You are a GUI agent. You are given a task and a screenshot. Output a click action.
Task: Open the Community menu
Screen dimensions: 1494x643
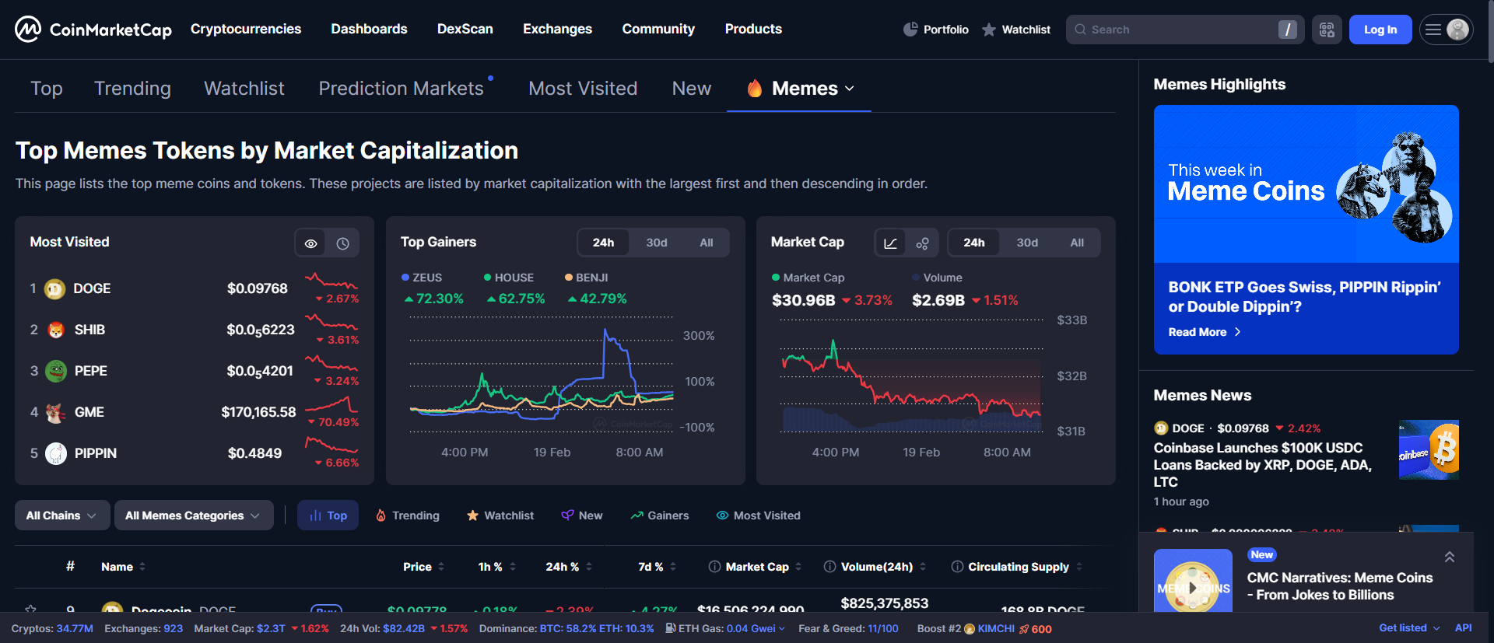[658, 30]
